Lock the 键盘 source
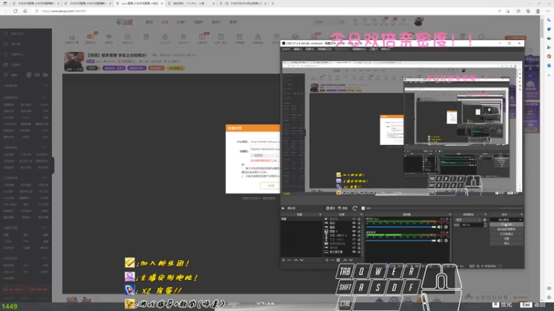Viewport: 554px width, 311px height. [359, 227]
